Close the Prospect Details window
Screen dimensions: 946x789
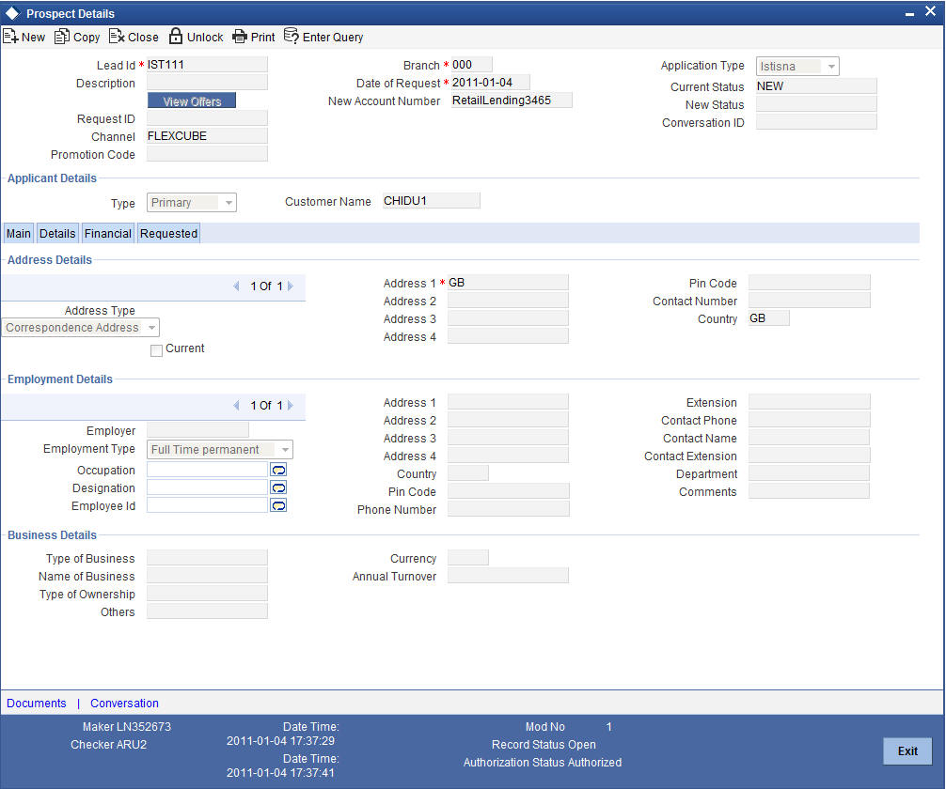[x=930, y=11]
